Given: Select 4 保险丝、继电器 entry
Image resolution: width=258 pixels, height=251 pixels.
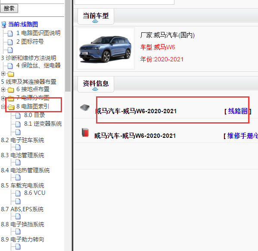Looking at the screenshot, I should pos(38,65).
